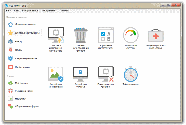
Task: Open the Язык menu
Action: tap(17, 10)
